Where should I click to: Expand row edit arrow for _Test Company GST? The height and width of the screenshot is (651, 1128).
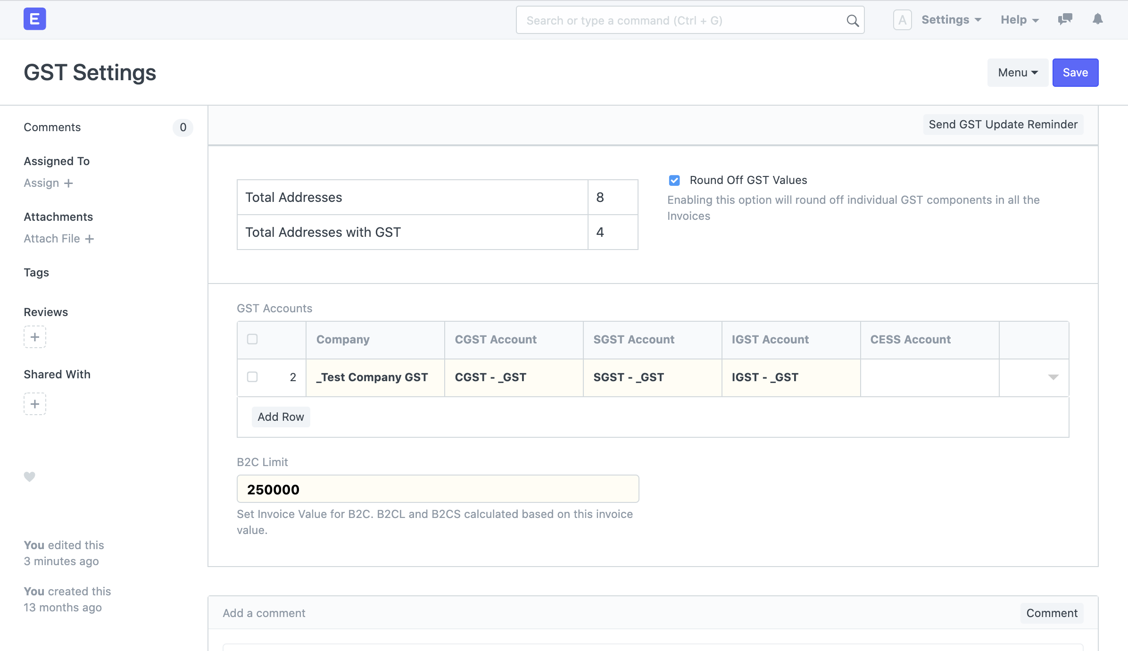1053,377
